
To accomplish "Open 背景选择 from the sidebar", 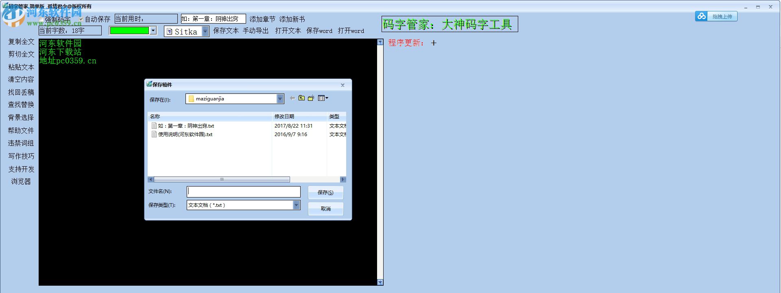I will [x=21, y=117].
